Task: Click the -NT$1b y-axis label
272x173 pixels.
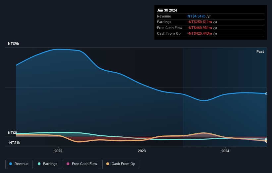Action: point(14,143)
